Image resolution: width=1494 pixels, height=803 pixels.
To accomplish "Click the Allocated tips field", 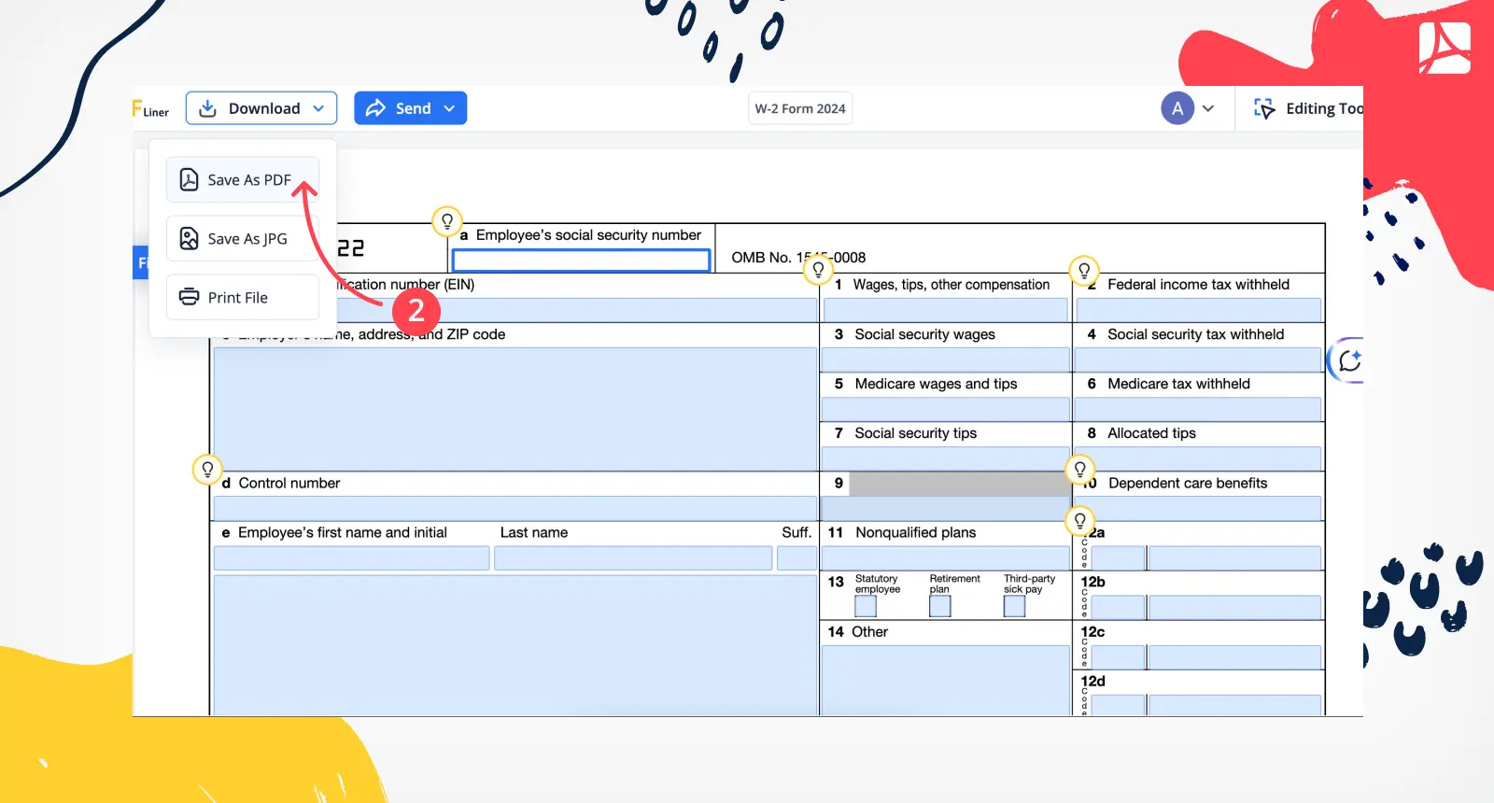I will click(x=1198, y=458).
